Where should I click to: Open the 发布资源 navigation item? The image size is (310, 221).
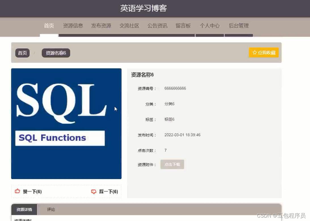pyautogui.click(x=101, y=26)
